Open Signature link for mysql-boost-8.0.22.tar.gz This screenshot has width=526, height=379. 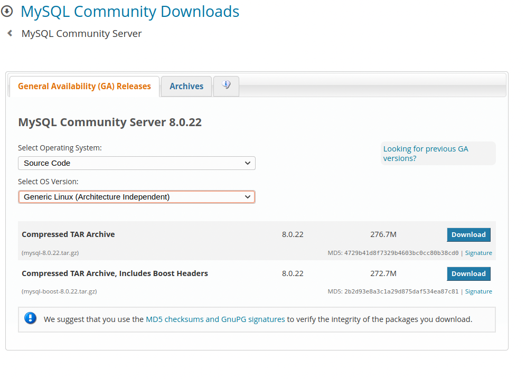point(478,291)
